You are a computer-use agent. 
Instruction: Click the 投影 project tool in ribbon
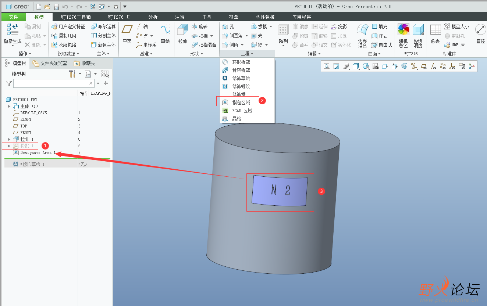tap(339, 26)
